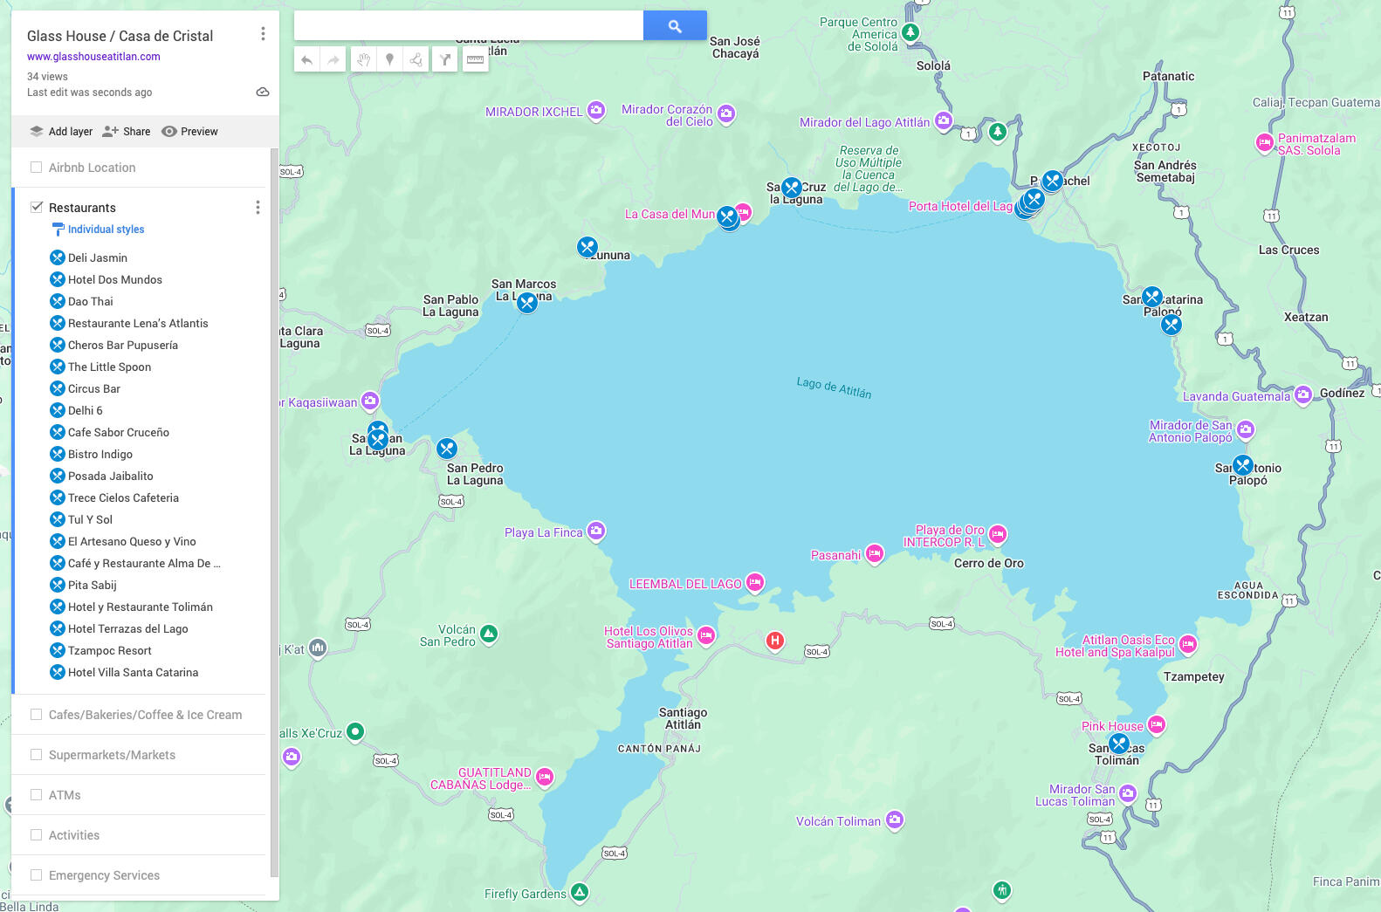1381x912 pixels.
Task: Select the draw line tool
Action: coord(416,60)
